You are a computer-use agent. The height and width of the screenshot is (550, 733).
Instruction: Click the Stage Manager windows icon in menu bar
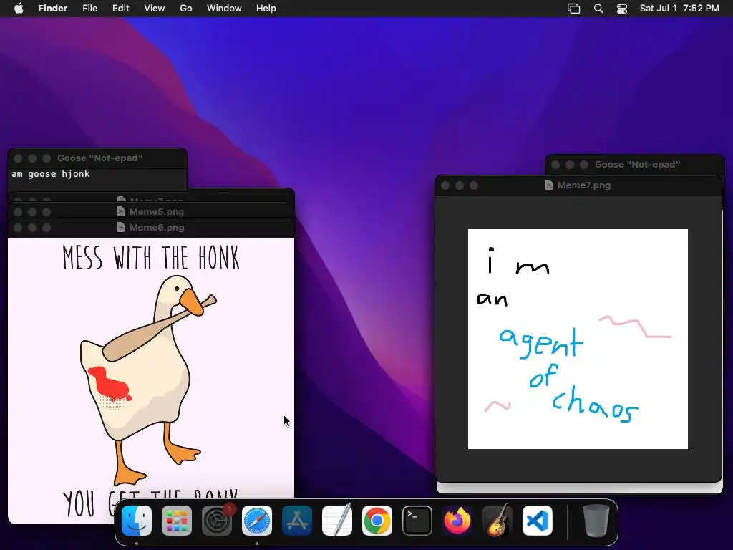(573, 9)
